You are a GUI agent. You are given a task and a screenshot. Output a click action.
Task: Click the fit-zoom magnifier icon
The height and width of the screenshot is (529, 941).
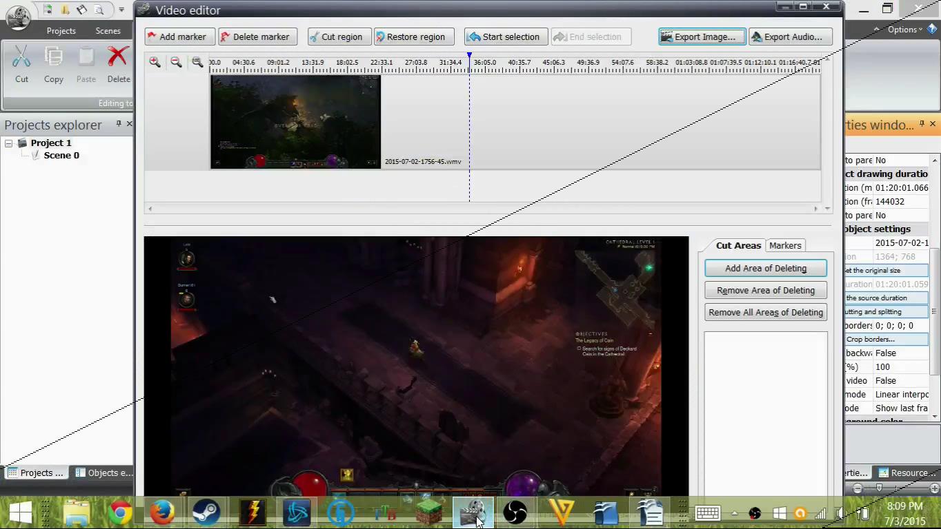[197, 62]
